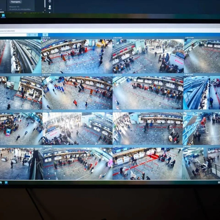Open the user profile silhouette icon
Image resolution: width=220 pixels, height=220 pixels.
pyautogui.click(x=49, y=7)
